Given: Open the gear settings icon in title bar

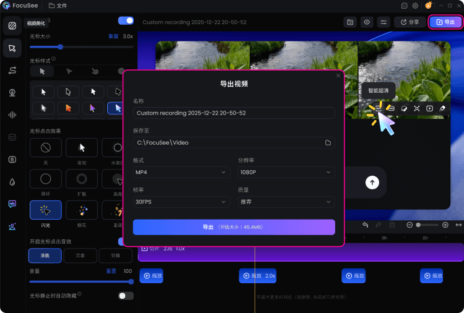Looking at the screenshot, I should [415, 6].
